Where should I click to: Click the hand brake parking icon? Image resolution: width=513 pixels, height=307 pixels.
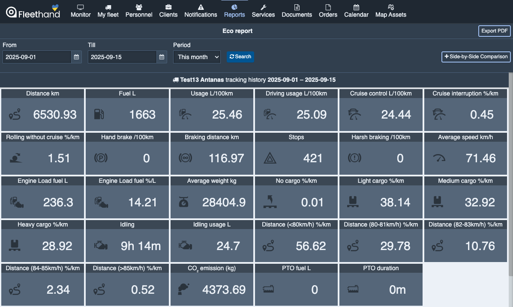click(x=100, y=158)
